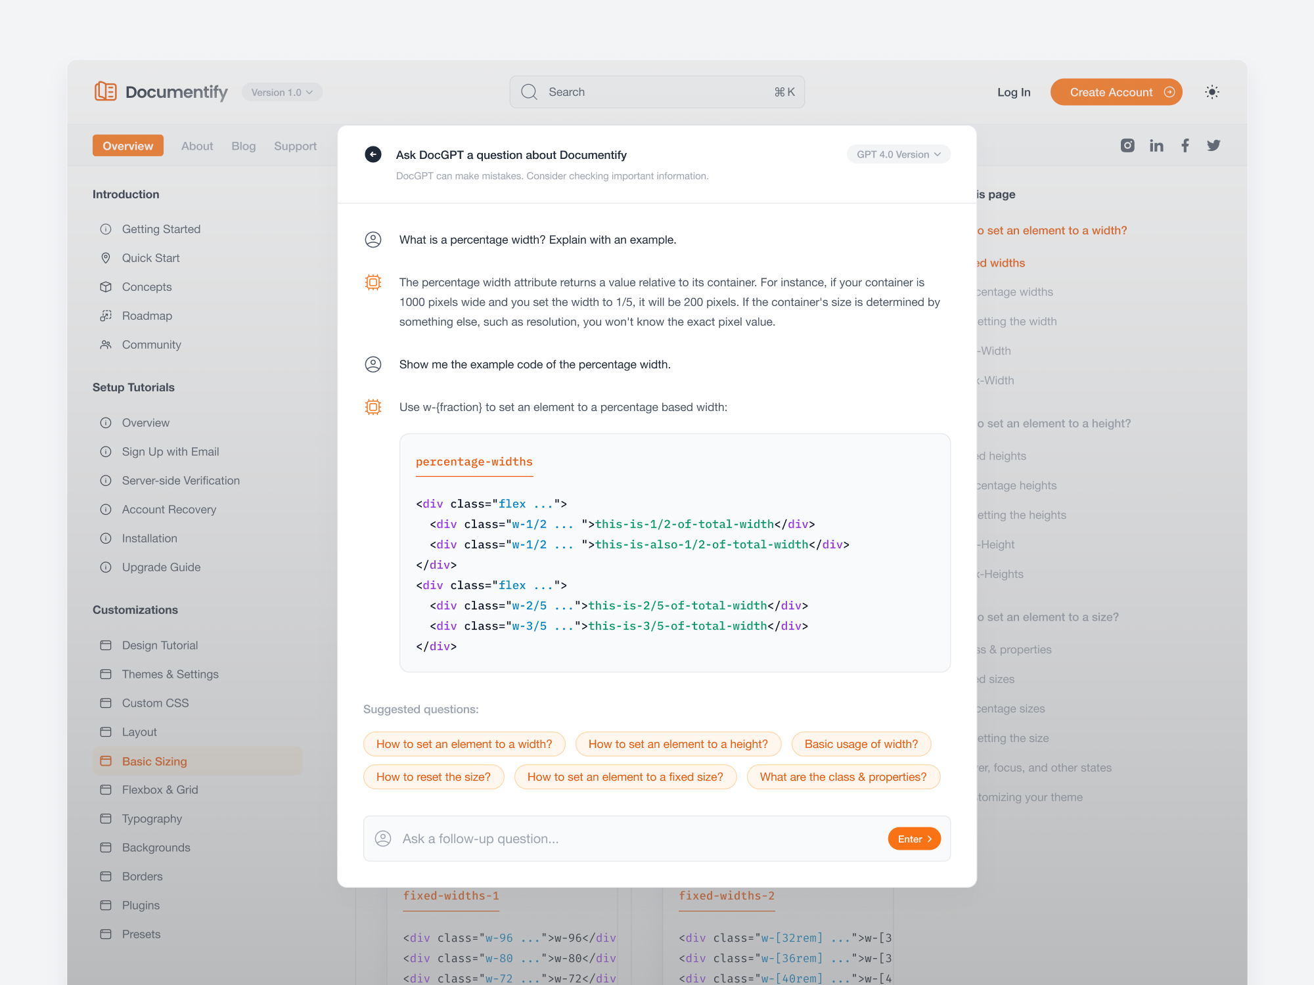Open Documentify's Instagram page icon
The image size is (1314, 985).
coord(1127,145)
